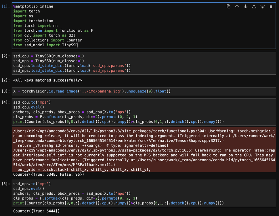The height and width of the screenshot is (216, 279).
Task: Move the cell up with the arrow
Action: tap(237, 7)
